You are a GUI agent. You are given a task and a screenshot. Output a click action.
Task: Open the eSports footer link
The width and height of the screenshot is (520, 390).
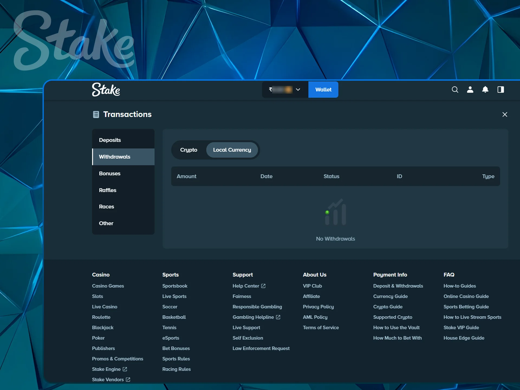171,338
